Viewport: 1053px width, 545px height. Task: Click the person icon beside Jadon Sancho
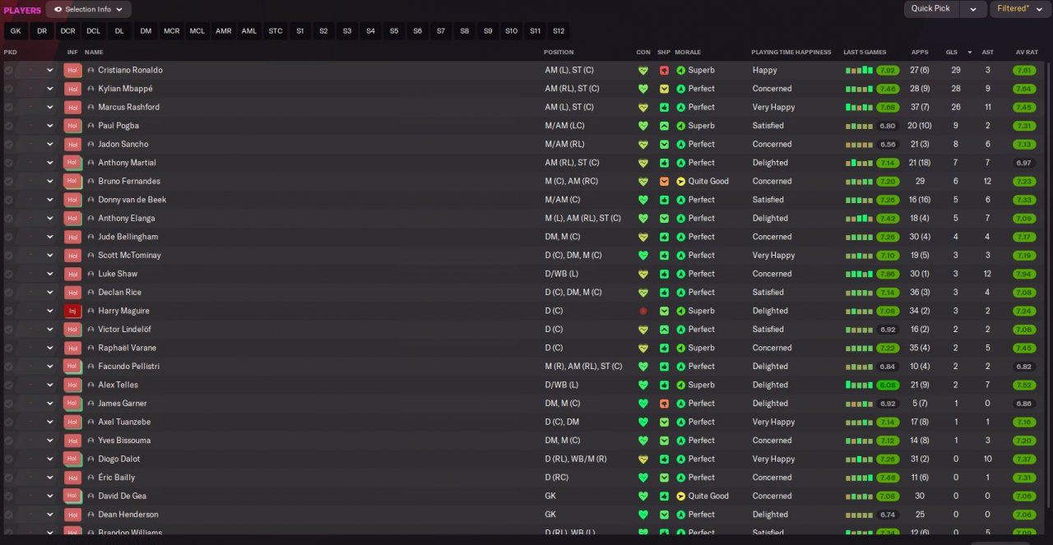[90, 145]
